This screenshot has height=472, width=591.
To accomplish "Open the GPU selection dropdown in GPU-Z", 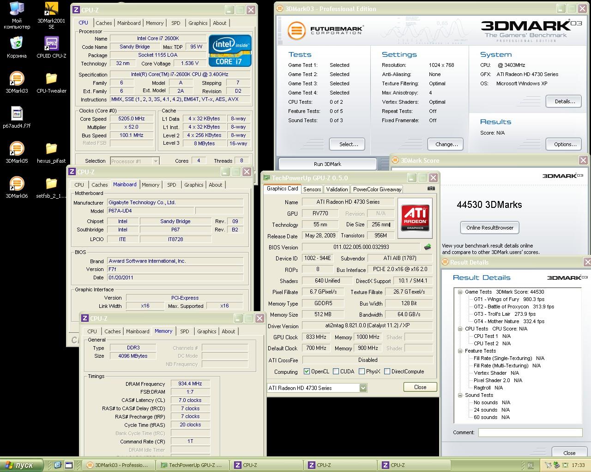I will [x=363, y=388].
